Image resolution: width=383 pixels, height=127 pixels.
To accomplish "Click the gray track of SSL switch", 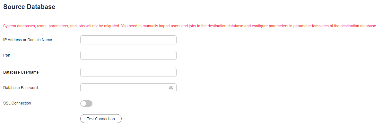I will pos(89,104).
